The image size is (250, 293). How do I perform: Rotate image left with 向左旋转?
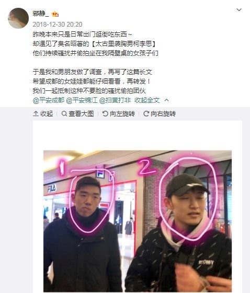coord(119,114)
